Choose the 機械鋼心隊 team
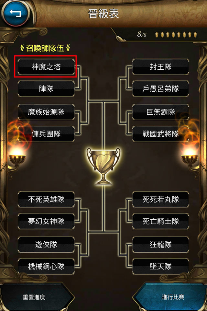Image resolution: width=207 pixels, height=311 pixels. [46, 266]
